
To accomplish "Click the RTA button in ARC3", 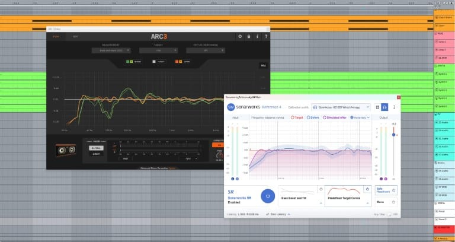I will (263, 66).
